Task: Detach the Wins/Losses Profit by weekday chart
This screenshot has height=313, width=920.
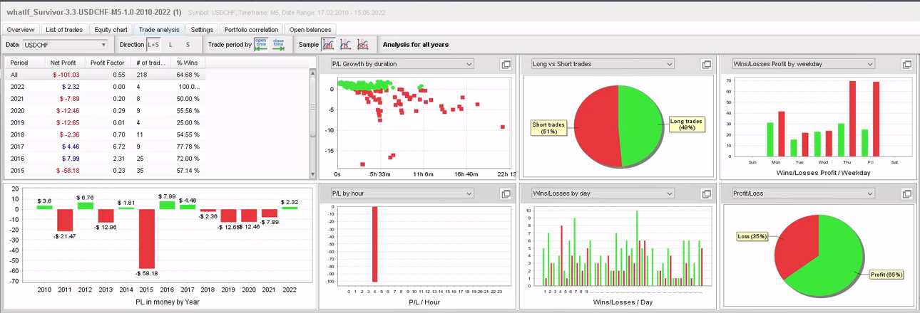Action: [x=907, y=64]
